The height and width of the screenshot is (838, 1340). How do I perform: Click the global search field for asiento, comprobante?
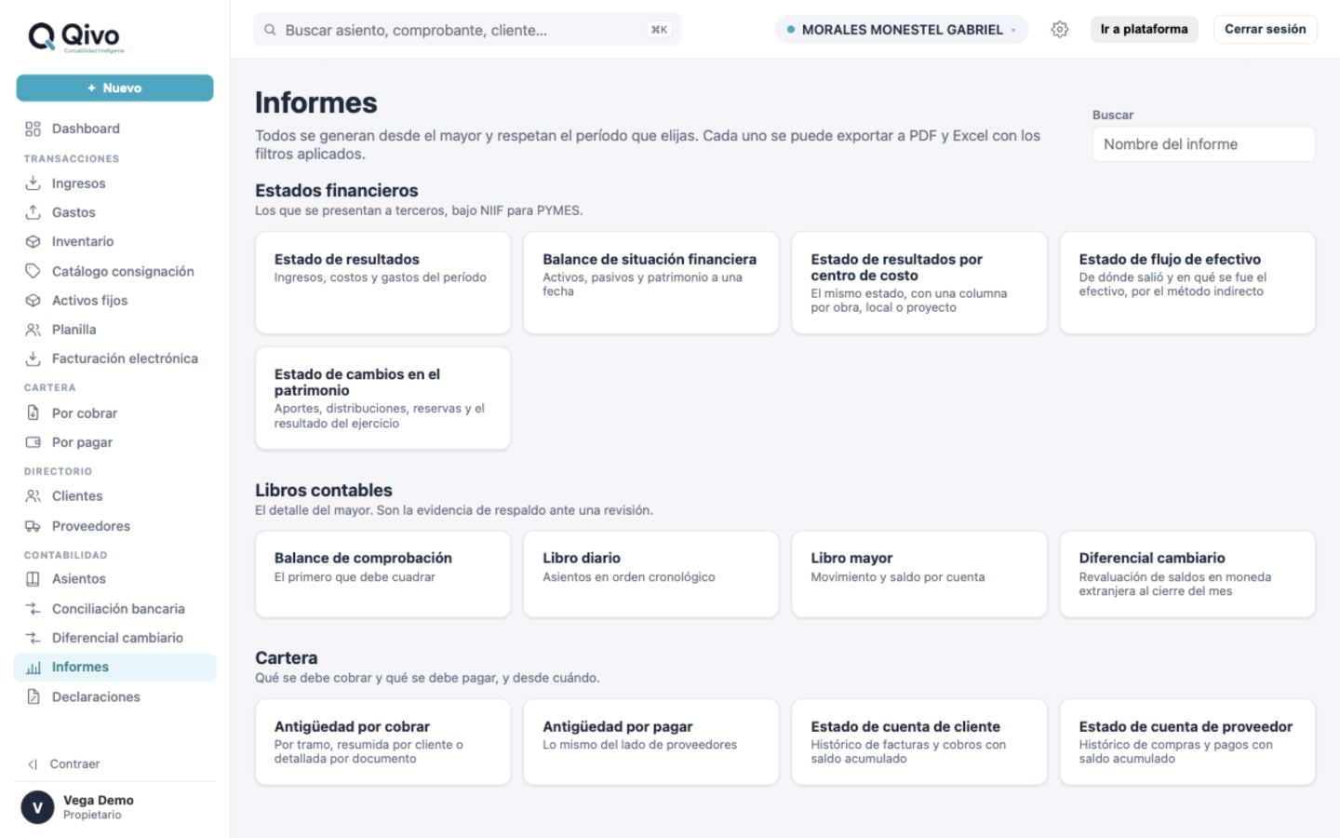[467, 30]
